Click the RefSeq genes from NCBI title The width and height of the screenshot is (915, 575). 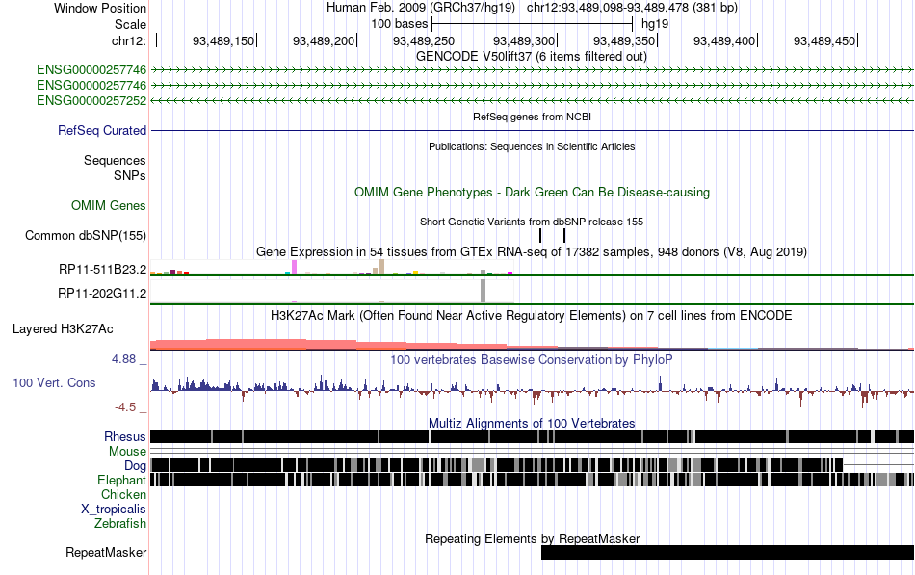[533, 117]
